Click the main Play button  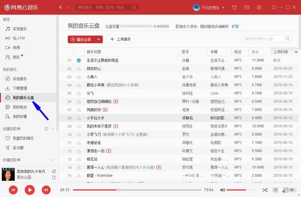30,190
